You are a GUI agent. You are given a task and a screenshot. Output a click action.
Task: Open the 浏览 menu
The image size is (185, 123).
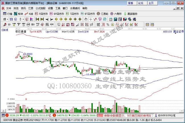[16, 8]
